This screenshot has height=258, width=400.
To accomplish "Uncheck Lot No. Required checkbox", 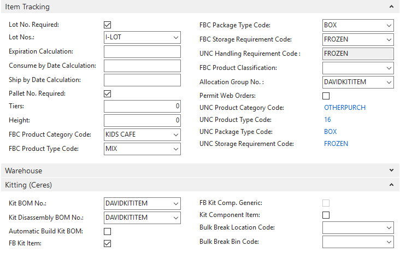I will [x=108, y=25].
